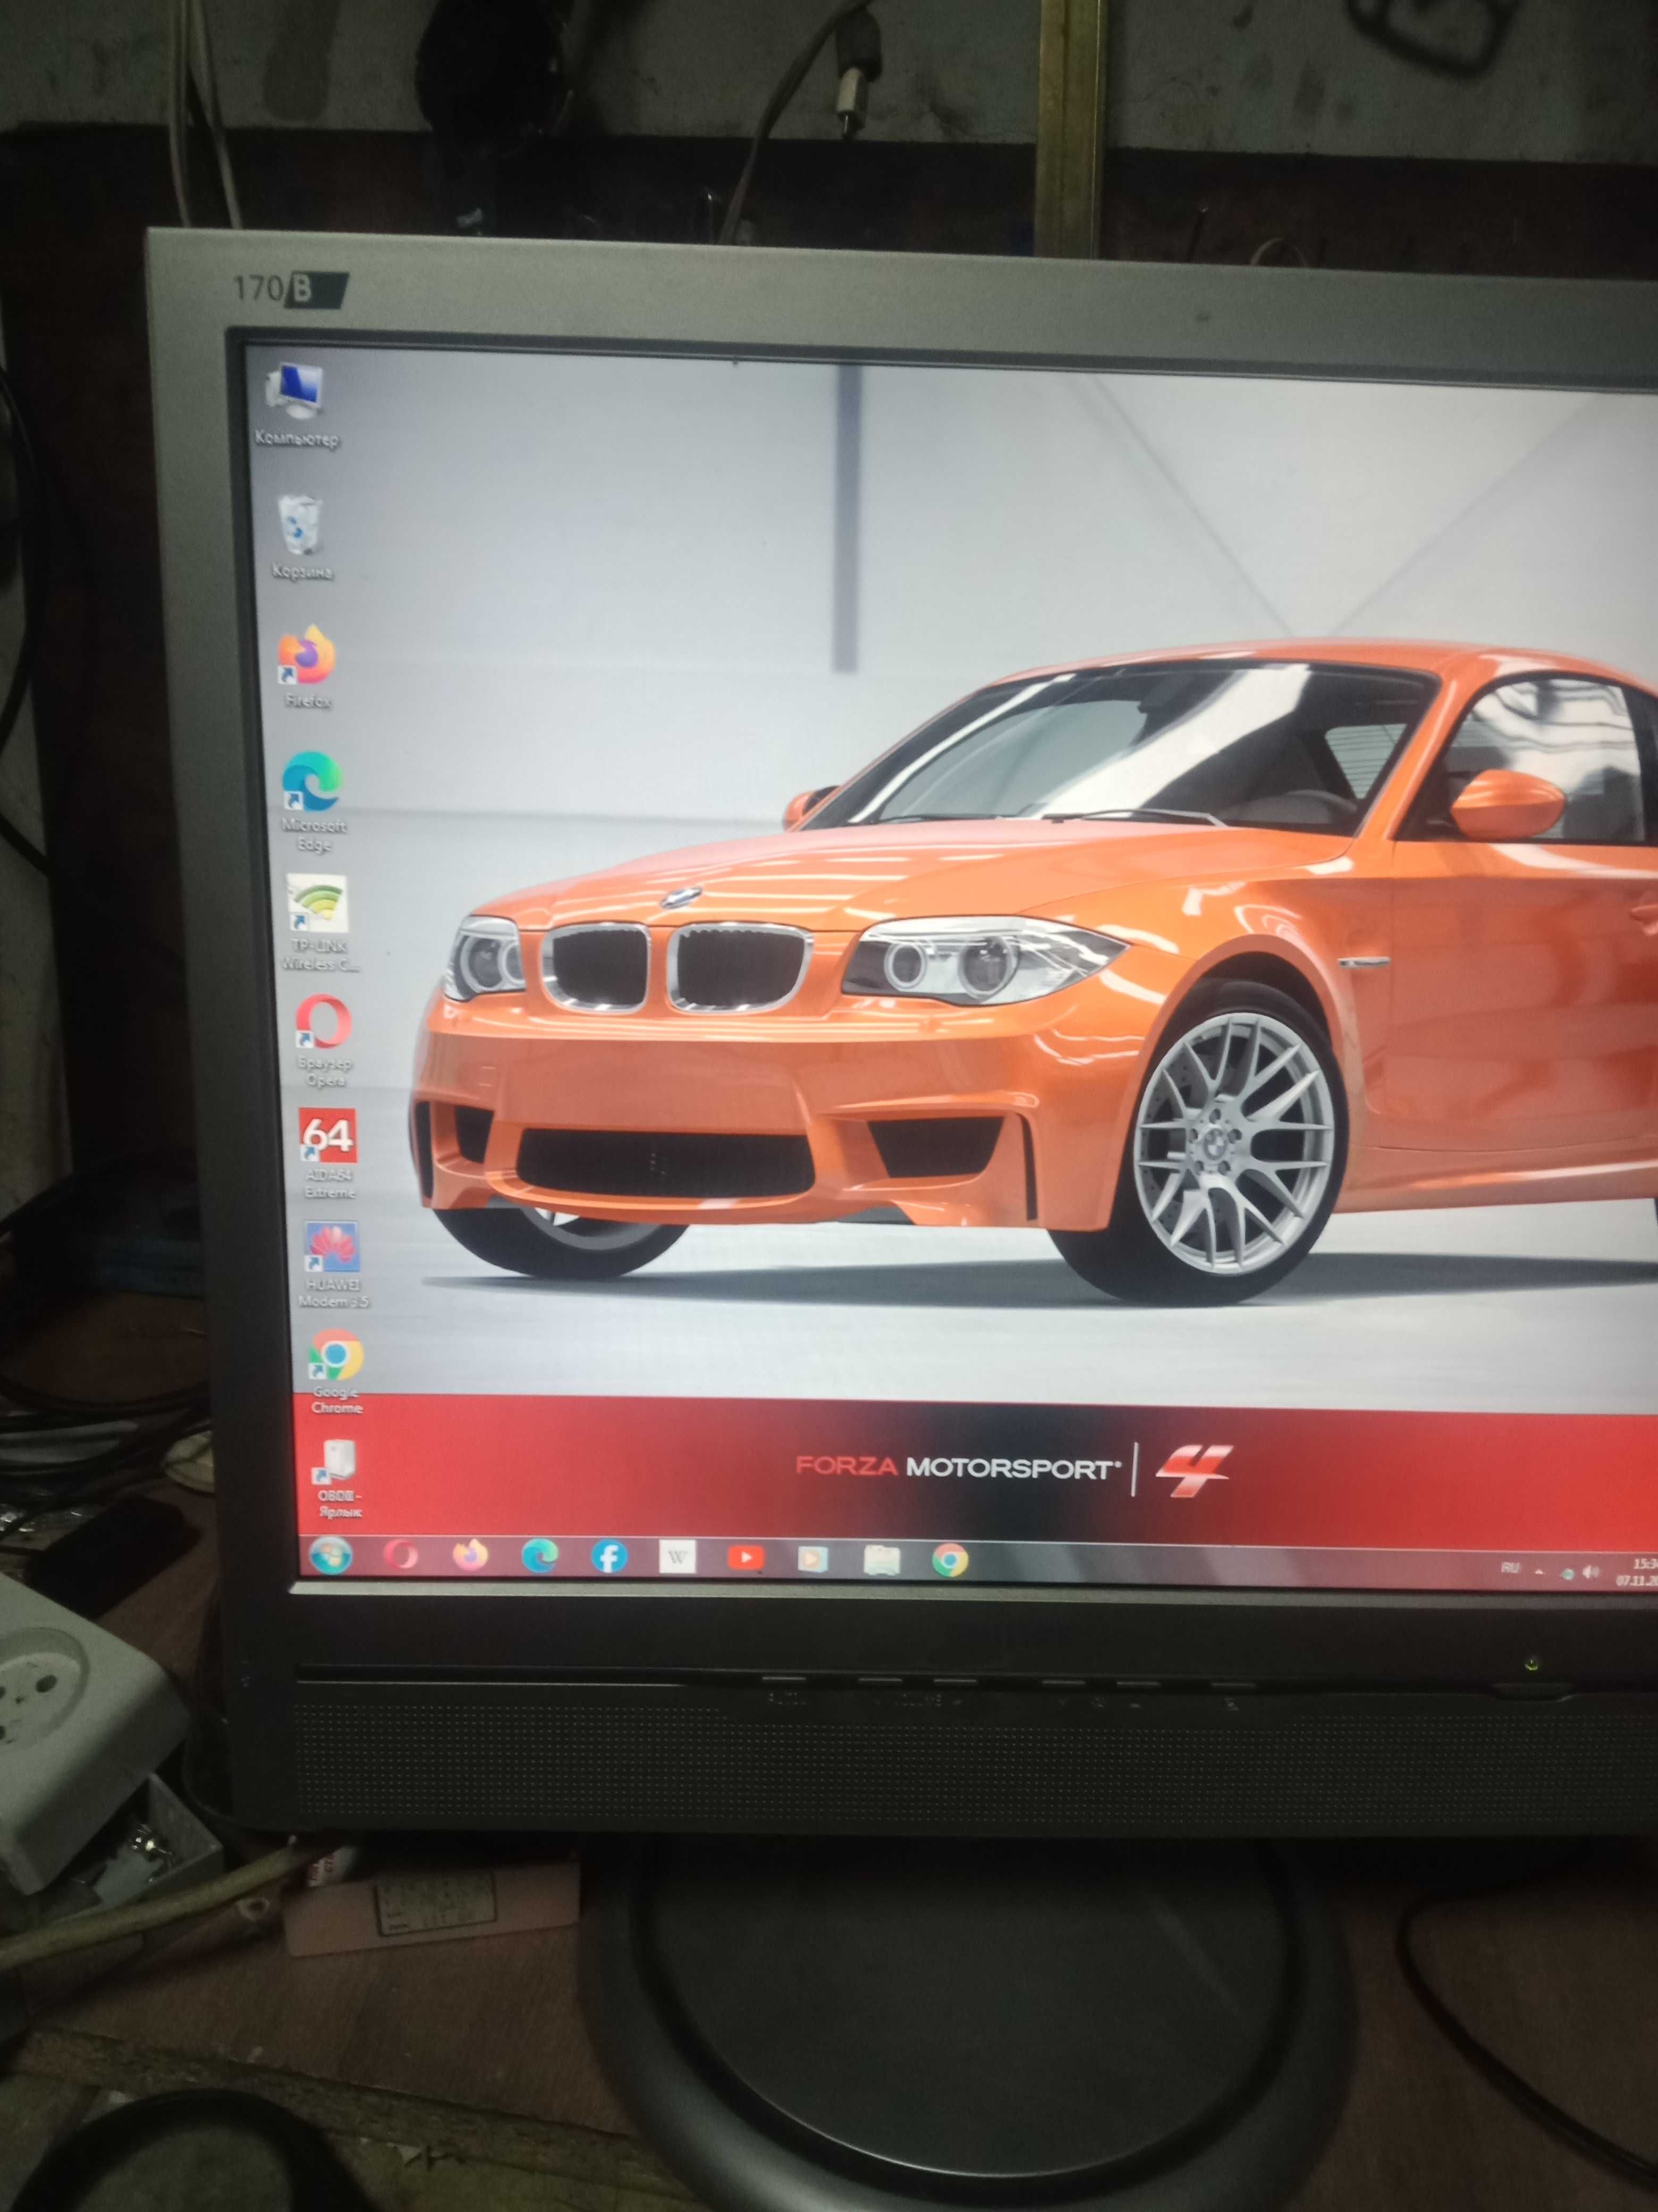Launch Firefox from the desktop shortcut

click(307, 666)
